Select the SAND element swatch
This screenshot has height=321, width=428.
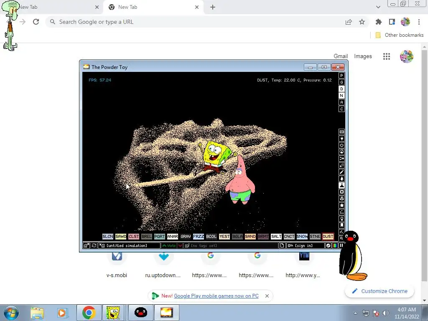(250, 237)
